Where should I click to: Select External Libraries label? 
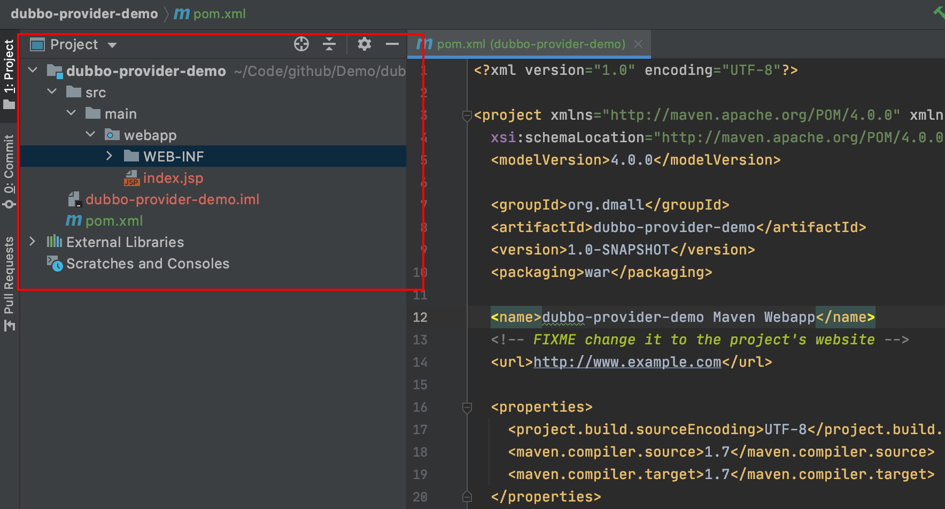[125, 242]
